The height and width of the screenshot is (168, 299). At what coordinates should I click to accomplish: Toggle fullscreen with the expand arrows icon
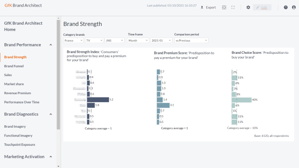(x=233, y=7)
